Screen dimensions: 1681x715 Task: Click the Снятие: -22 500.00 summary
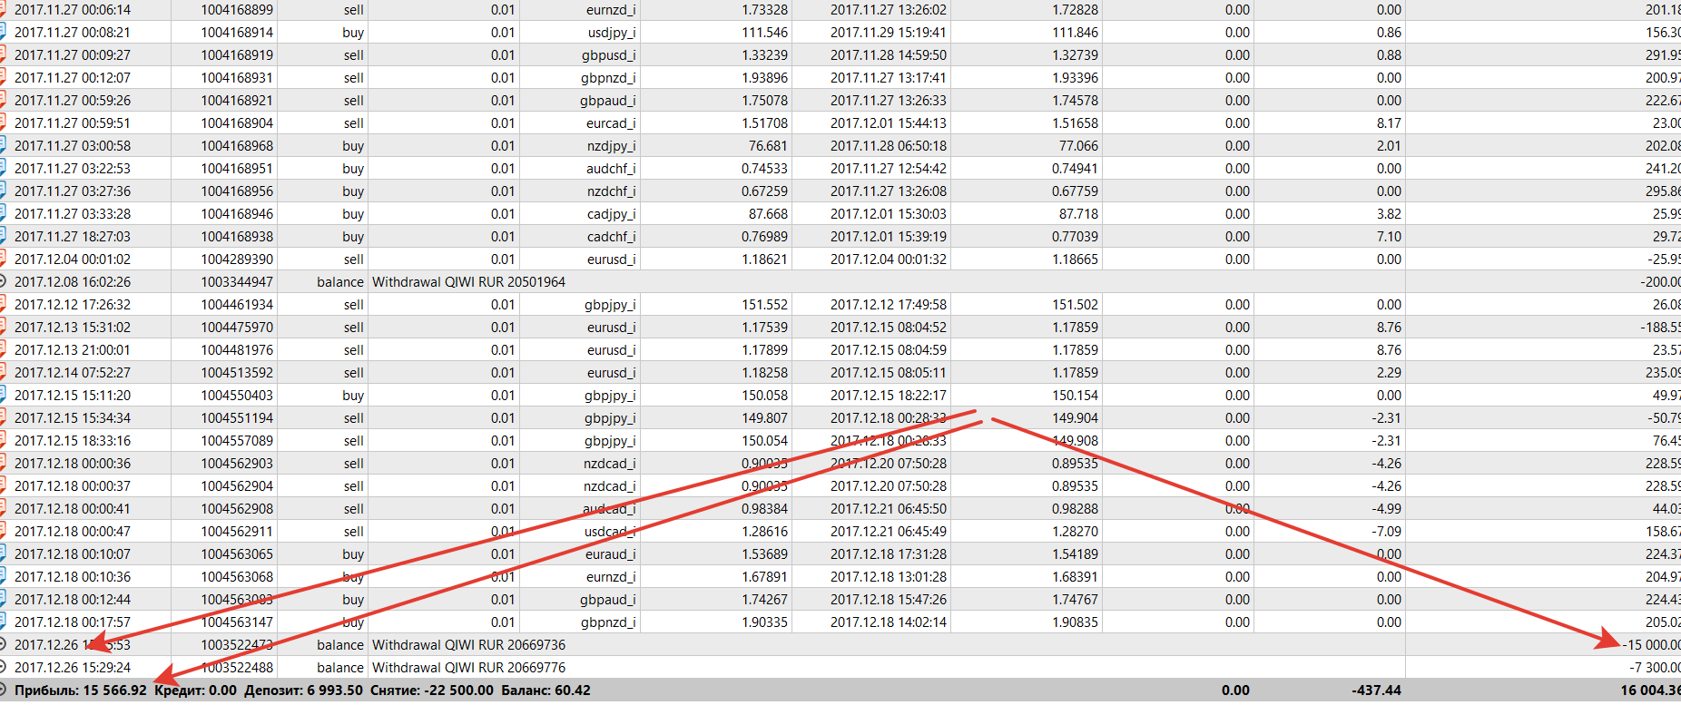click(x=432, y=690)
